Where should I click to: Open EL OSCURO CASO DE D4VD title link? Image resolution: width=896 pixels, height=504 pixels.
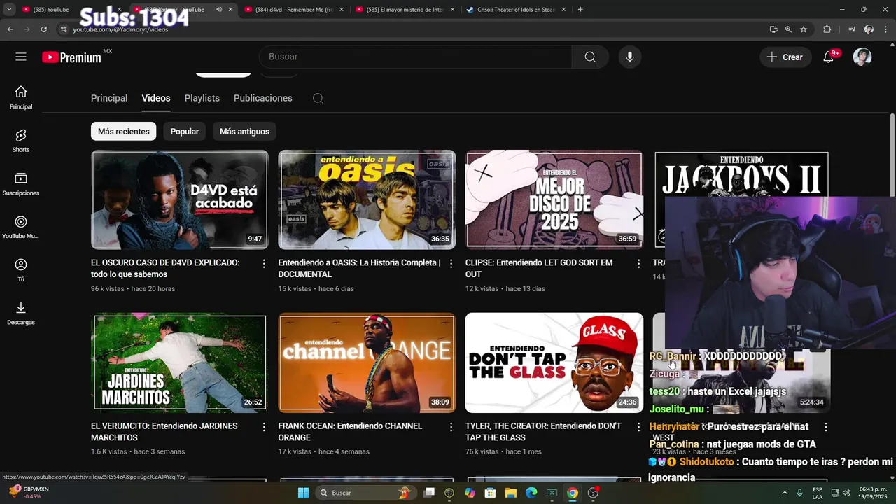coord(165,269)
